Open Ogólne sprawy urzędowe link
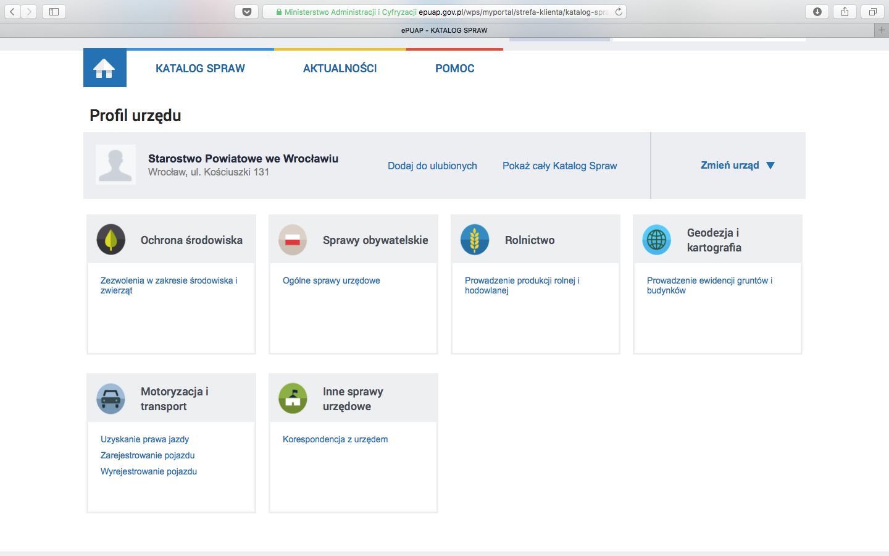 (332, 280)
